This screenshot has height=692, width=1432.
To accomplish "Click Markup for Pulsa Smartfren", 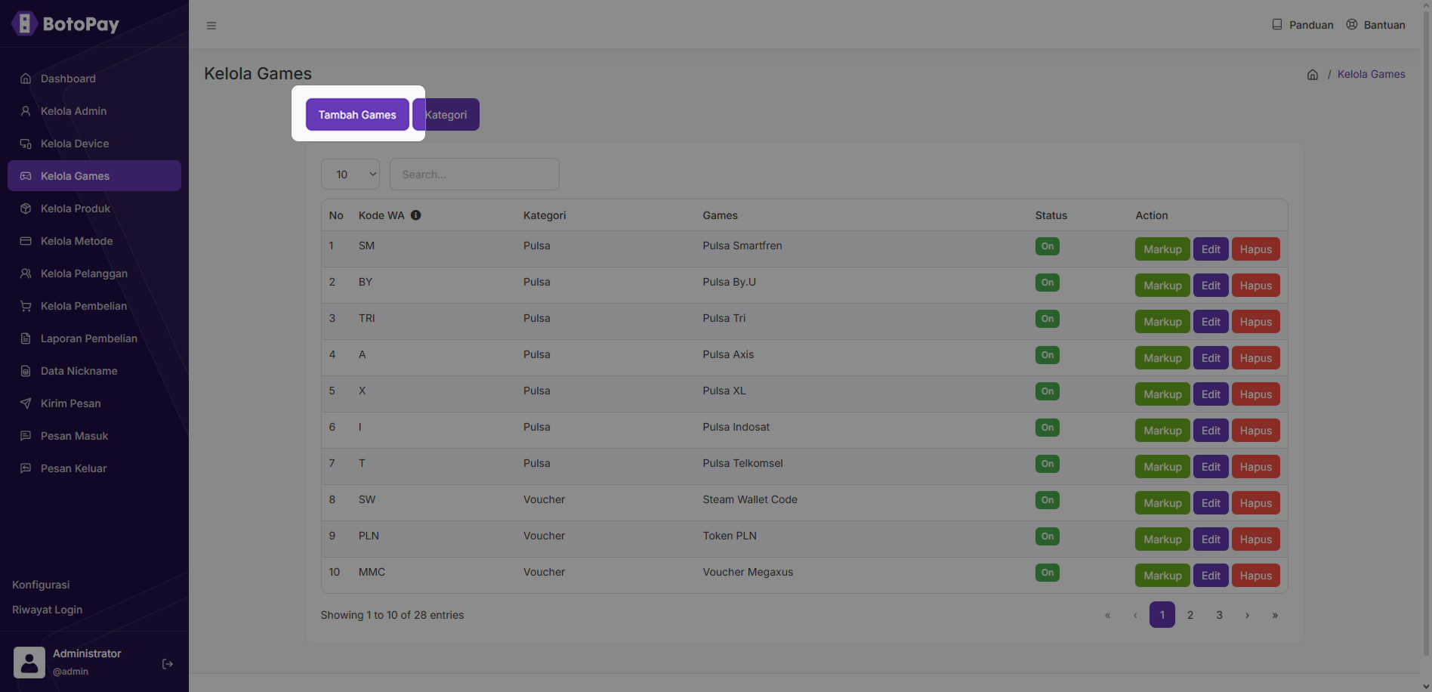I will tap(1162, 249).
